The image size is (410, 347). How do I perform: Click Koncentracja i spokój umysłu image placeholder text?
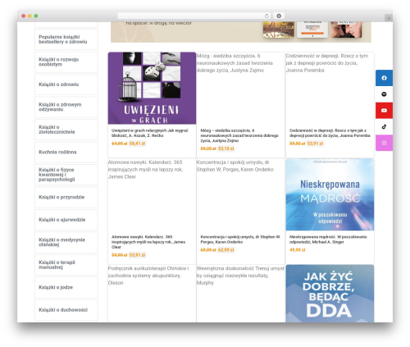(x=235, y=166)
